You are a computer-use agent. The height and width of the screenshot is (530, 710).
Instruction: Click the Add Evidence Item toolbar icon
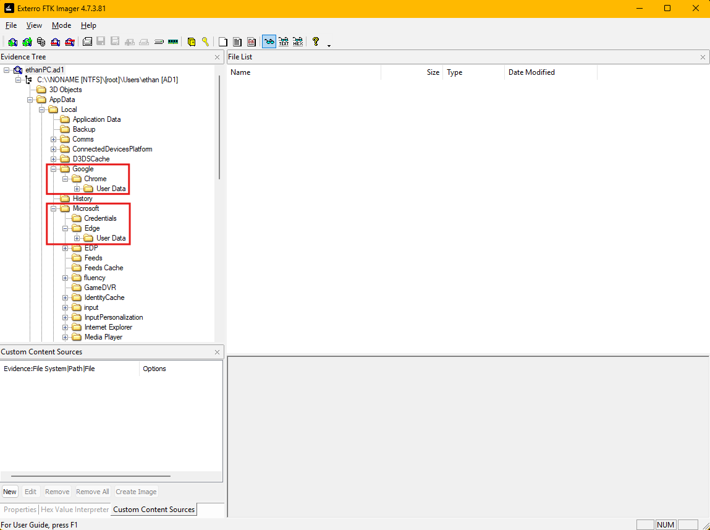(12, 42)
